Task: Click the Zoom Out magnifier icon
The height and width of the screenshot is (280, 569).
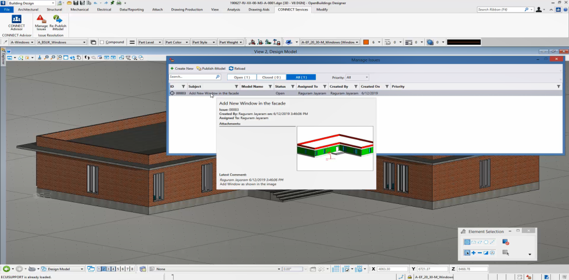Action: [x=53, y=58]
